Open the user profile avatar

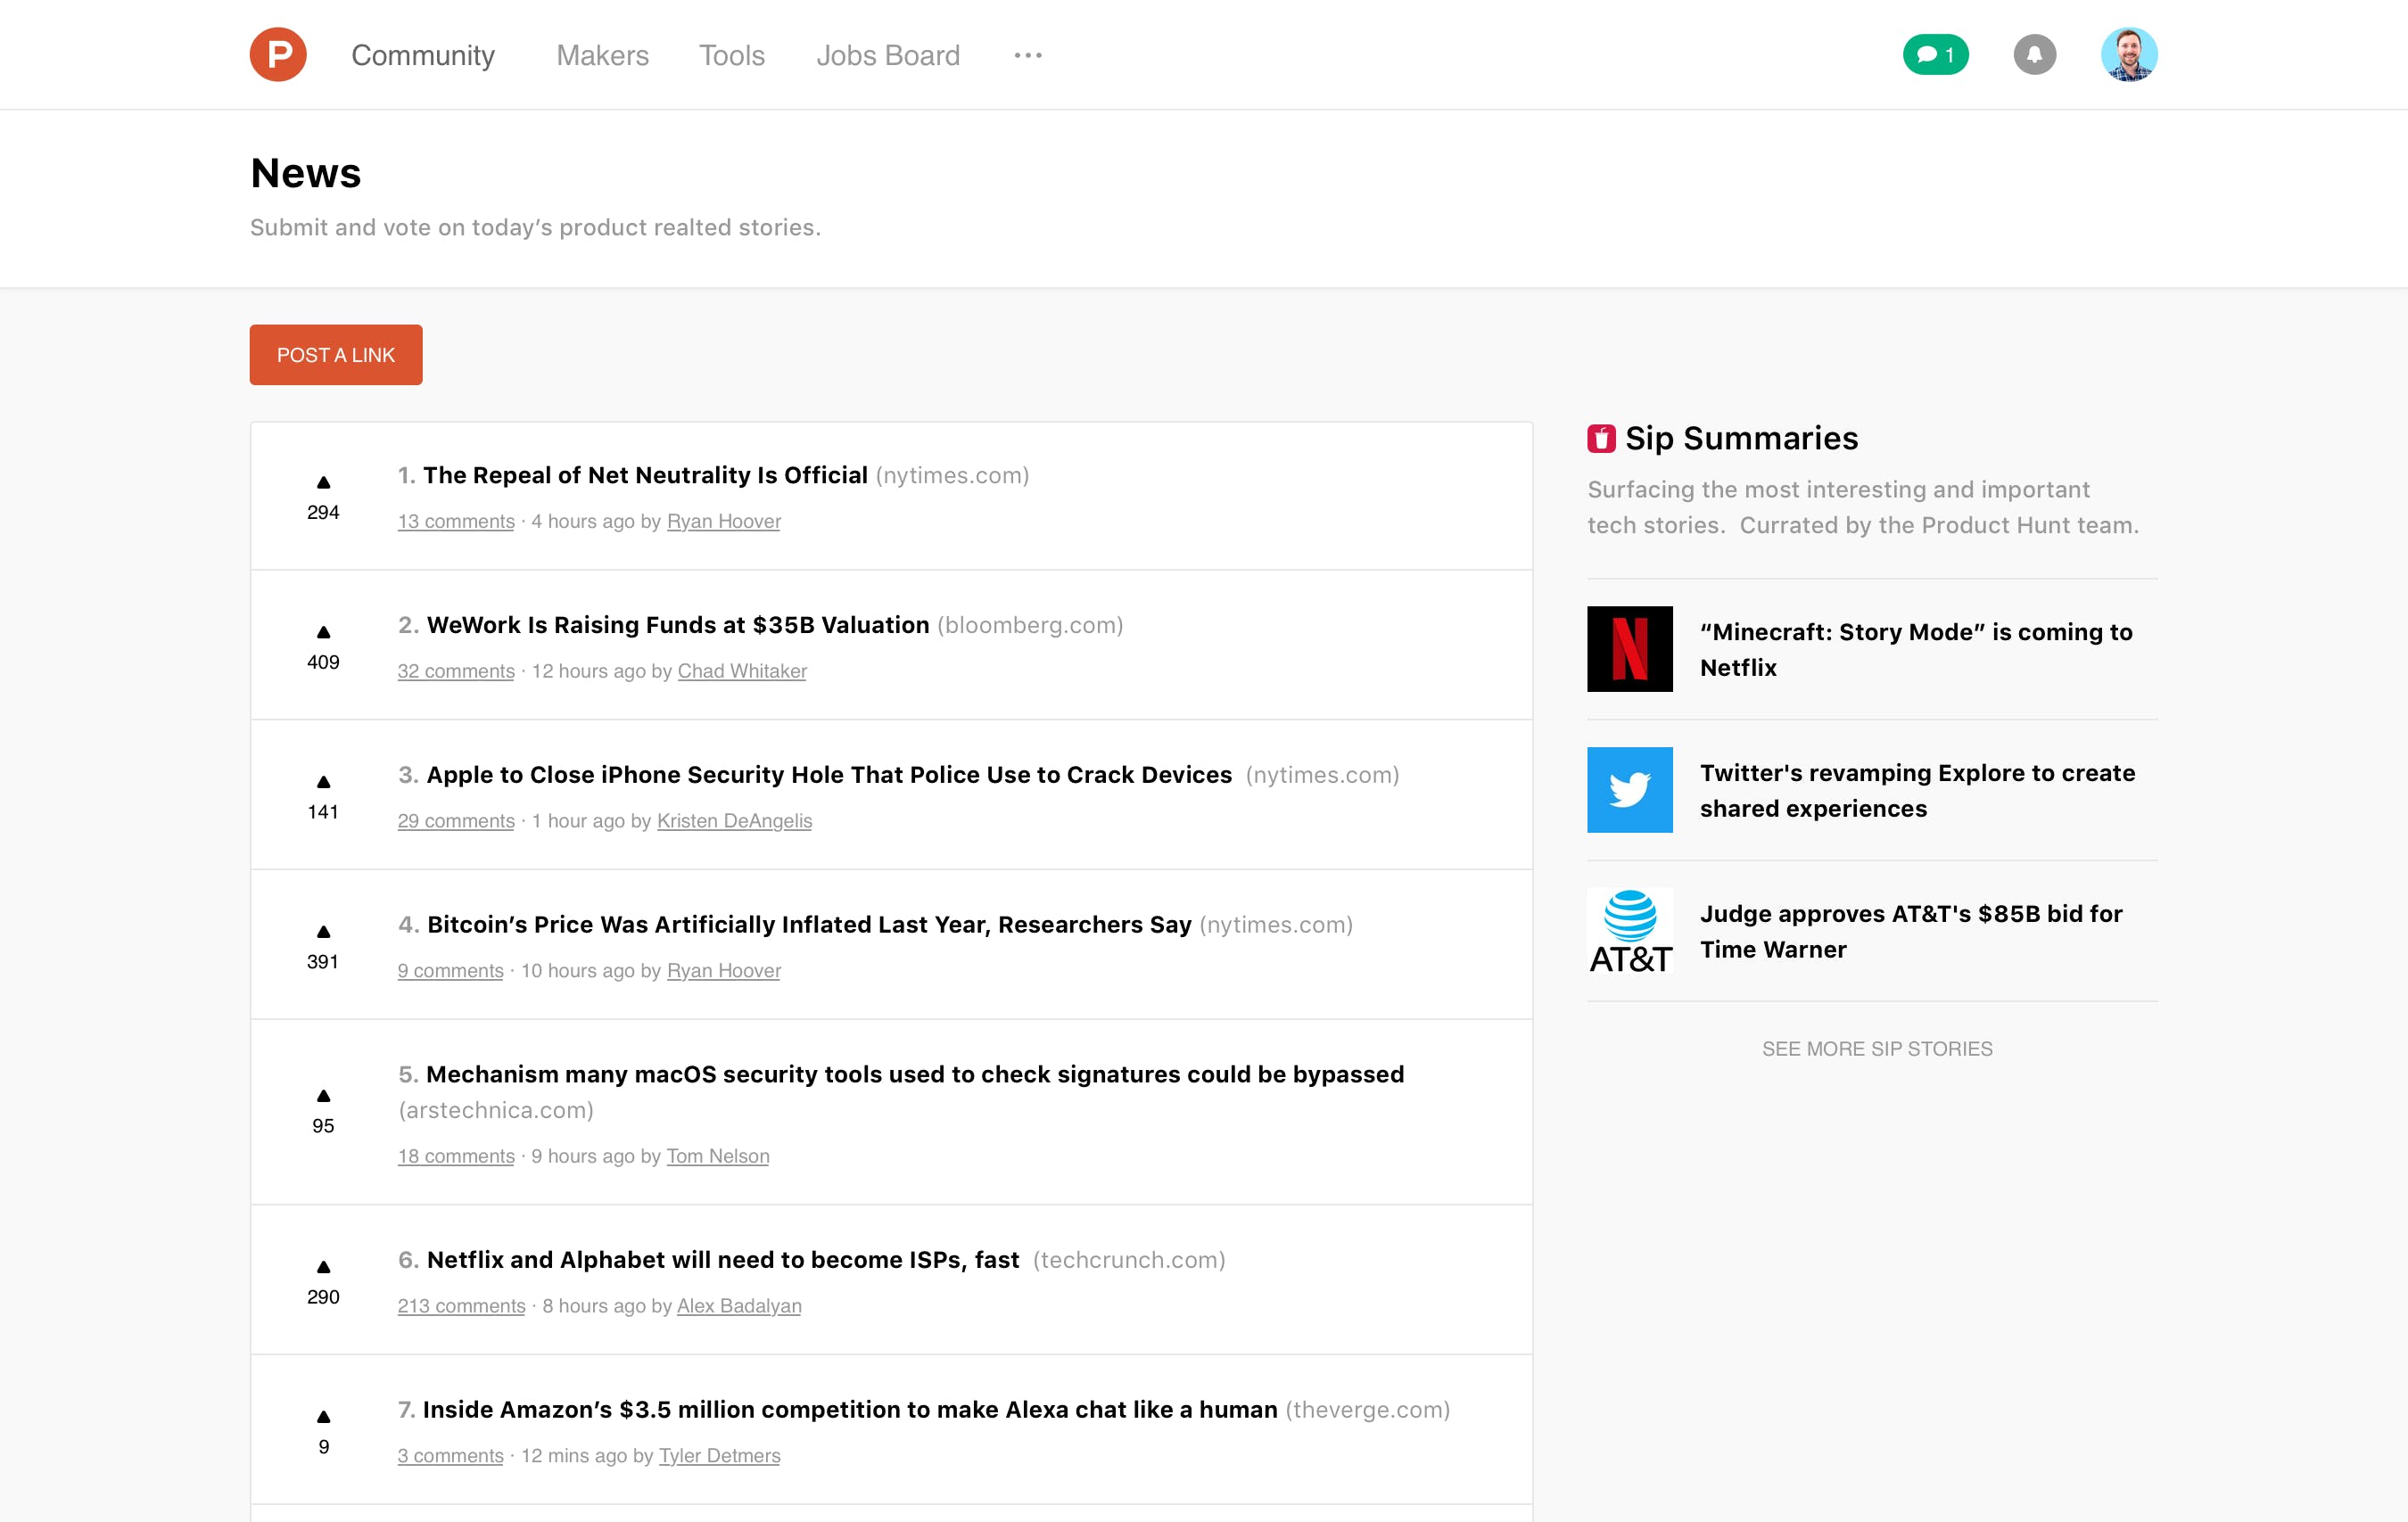coord(2128,55)
